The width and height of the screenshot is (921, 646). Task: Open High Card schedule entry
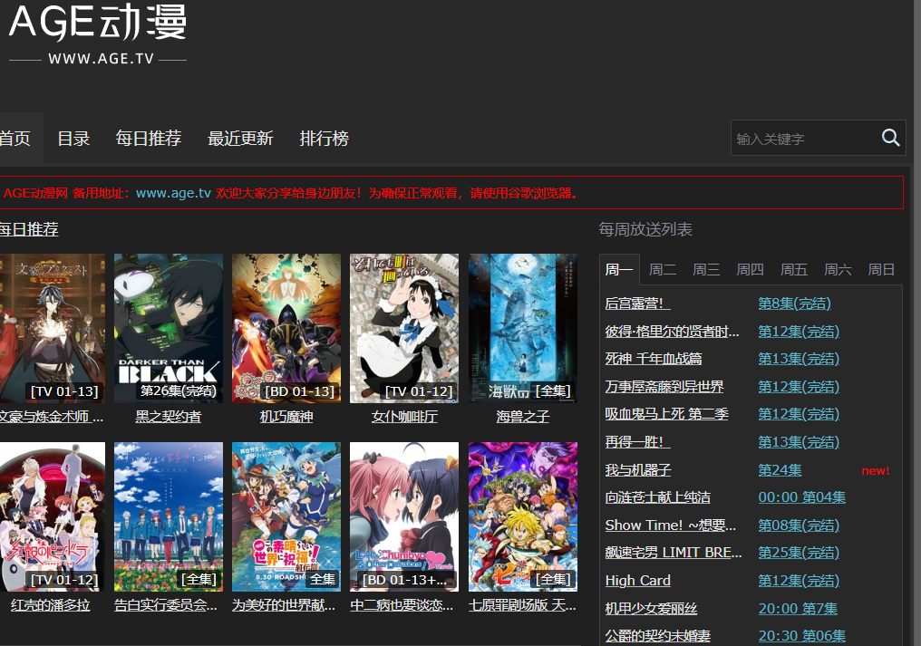(638, 580)
